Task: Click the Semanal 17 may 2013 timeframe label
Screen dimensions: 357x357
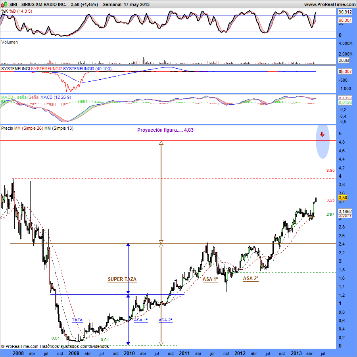Action: [x=127, y=4]
